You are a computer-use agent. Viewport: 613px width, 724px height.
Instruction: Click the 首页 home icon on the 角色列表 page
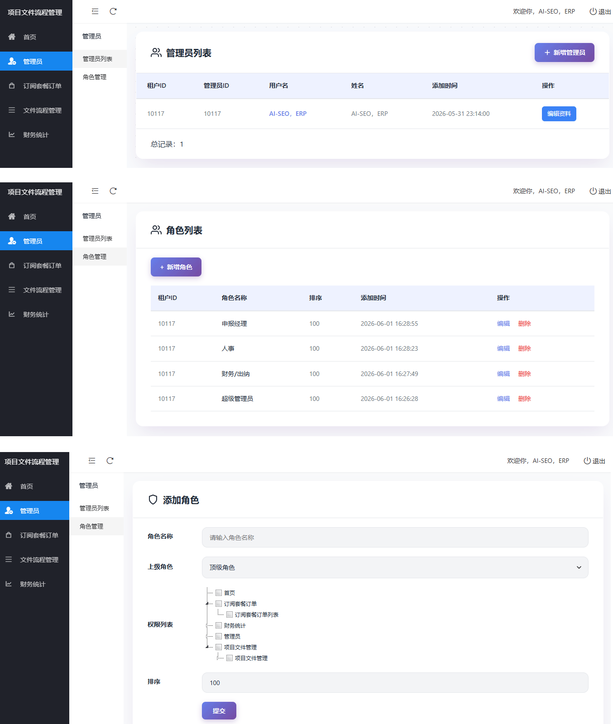(x=12, y=216)
